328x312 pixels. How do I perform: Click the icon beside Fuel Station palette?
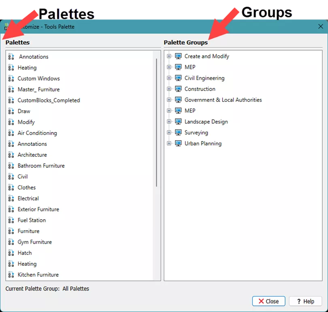pyautogui.click(x=11, y=220)
